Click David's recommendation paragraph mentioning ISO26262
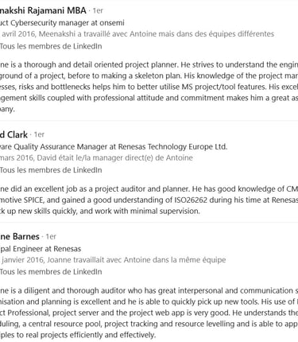This screenshot has height=342, width=298. 149,200
